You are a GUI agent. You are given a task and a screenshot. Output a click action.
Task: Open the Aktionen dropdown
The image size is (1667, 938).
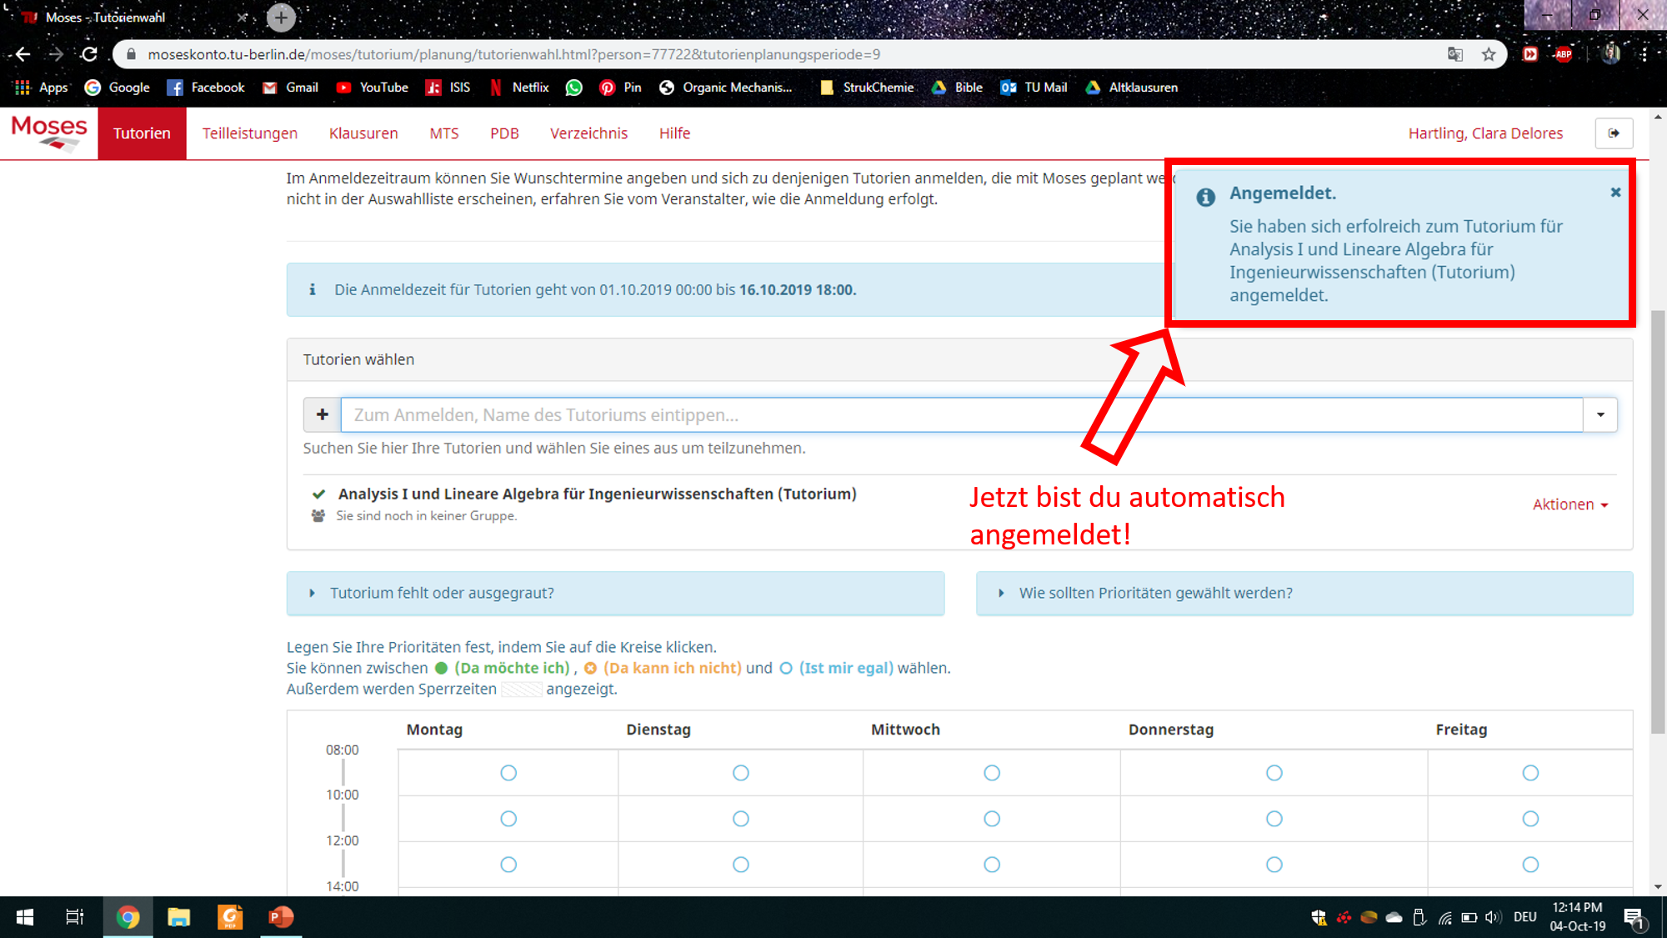click(1570, 504)
